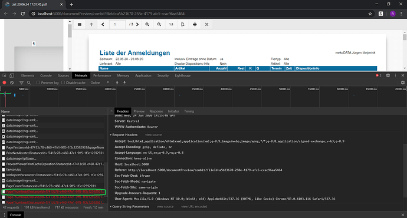Close the console drawer
Image resolution: width=407 pixels, height=218 pixels.
(x=403, y=215)
